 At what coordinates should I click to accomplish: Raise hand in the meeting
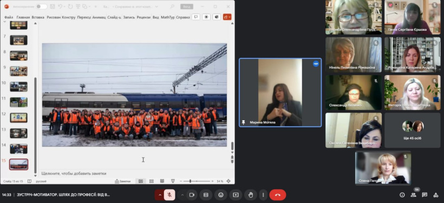[x=251, y=195]
